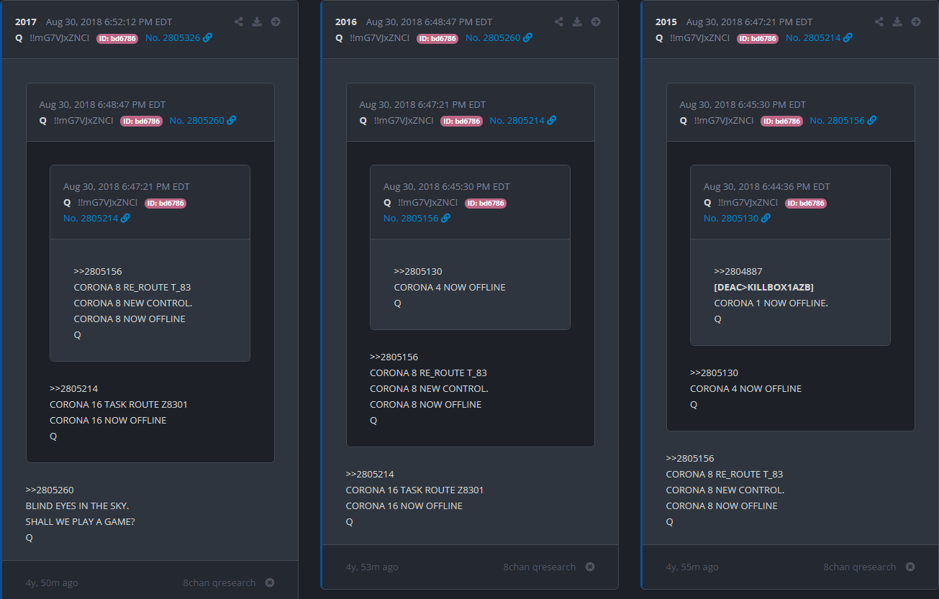Click the post number 2015 heading
This screenshot has height=599, width=939.
[x=666, y=22]
